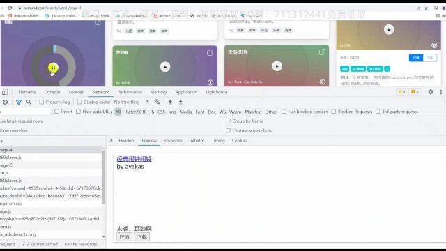The height and width of the screenshot is (251, 446).
Task: Click the export HAR download arrow
Action: pyautogui.click(x=180, y=102)
